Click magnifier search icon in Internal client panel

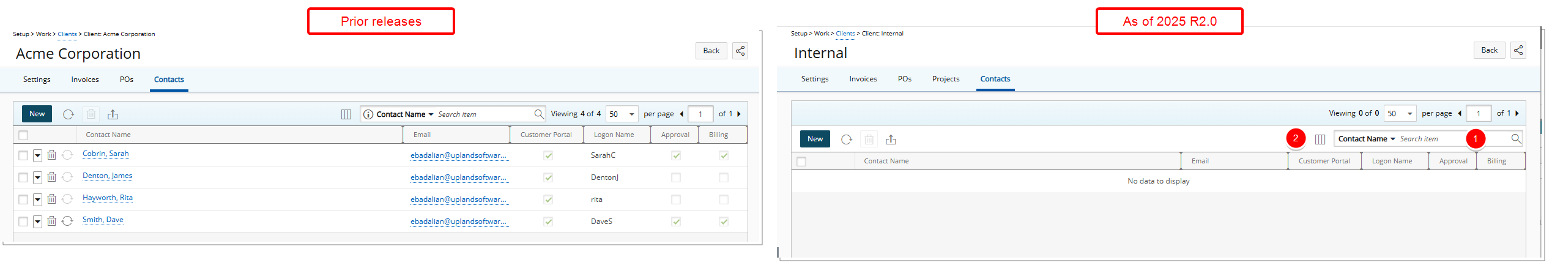(1516, 139)
